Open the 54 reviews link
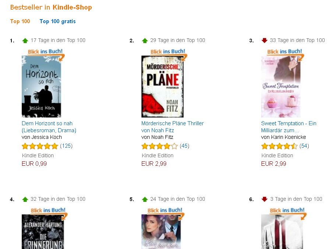 pos(304,146)
